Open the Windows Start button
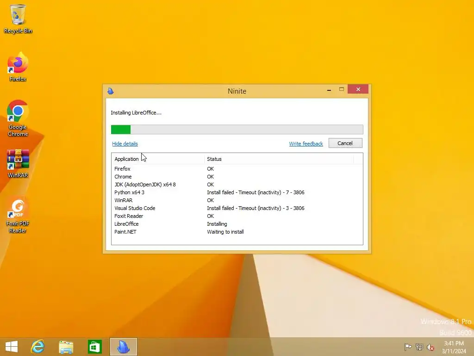 click(x=12, y=347)
